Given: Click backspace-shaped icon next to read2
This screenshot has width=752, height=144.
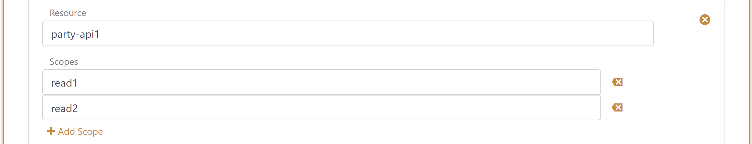Looking at the screenshot, I should pos(617,107).
